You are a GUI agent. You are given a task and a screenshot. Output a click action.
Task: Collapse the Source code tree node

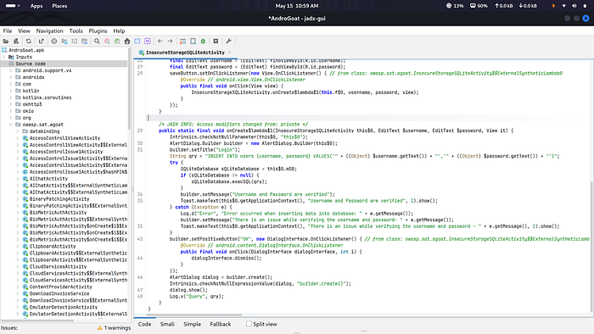(x=4, y=64)
